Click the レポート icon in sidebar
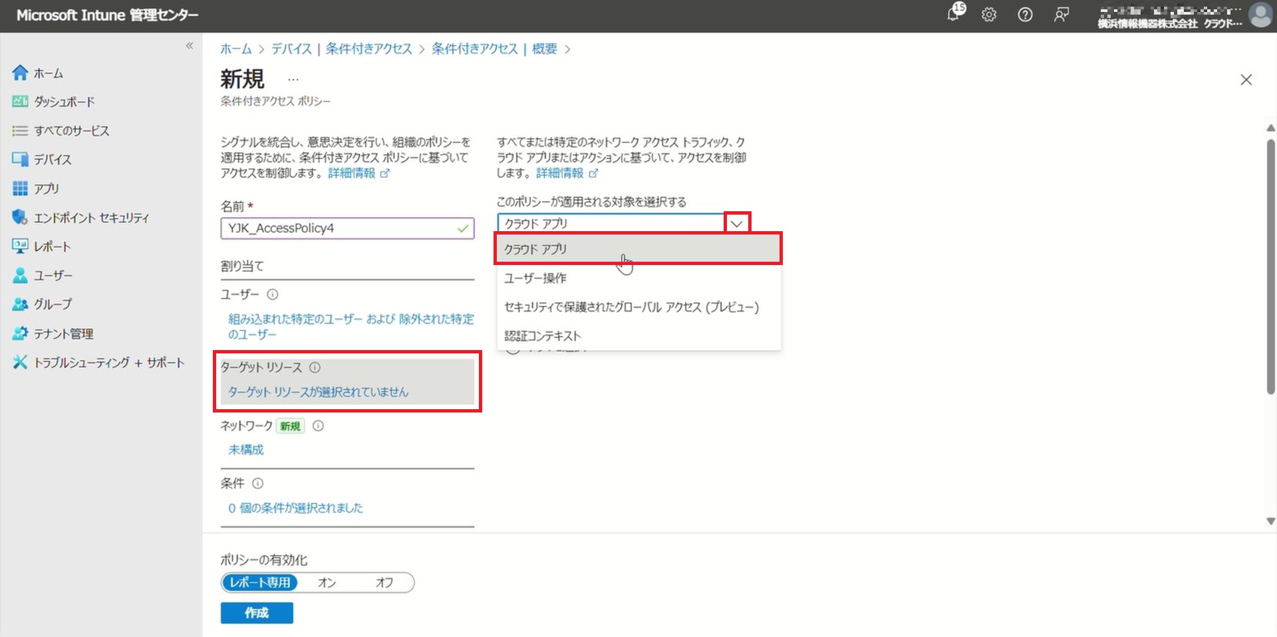This screenshot has height=637, width=1277. coord(20,246)
